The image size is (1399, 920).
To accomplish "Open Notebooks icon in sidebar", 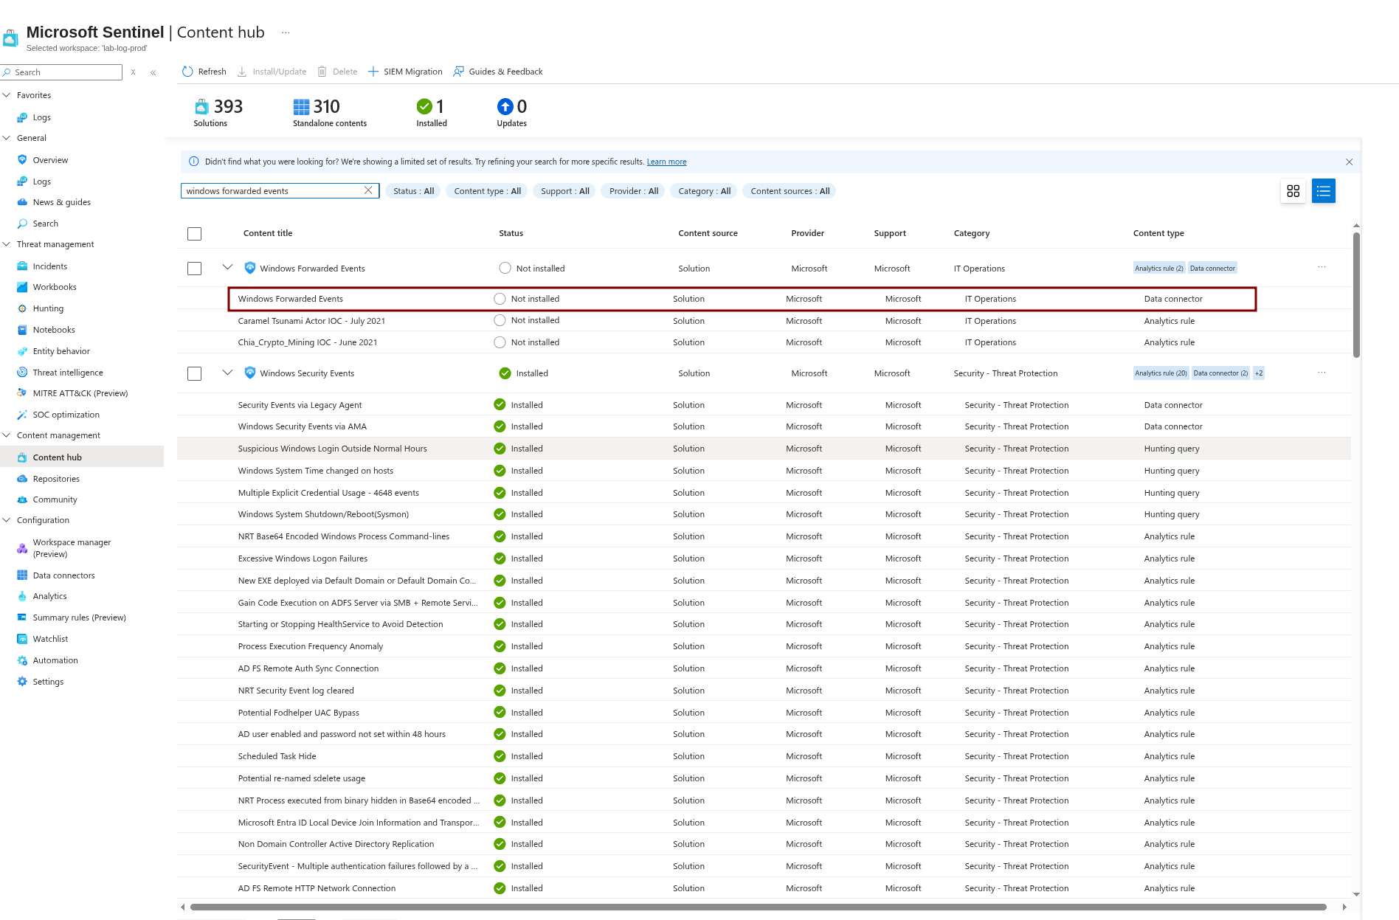I will pyautogui.click(x=22, y=330).
